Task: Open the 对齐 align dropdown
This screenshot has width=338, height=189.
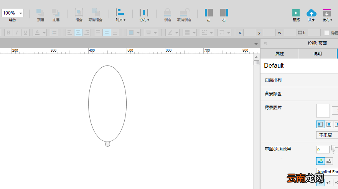Action: coord(120,15)
